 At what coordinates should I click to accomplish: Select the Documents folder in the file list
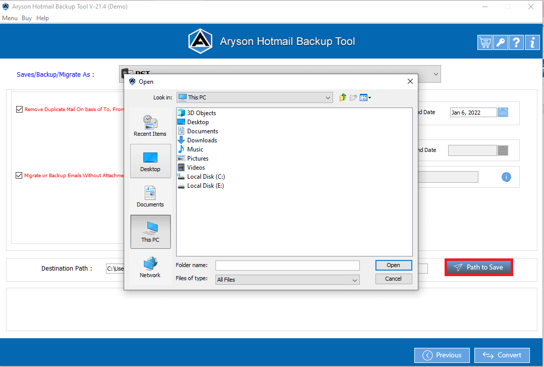[198, 131]
